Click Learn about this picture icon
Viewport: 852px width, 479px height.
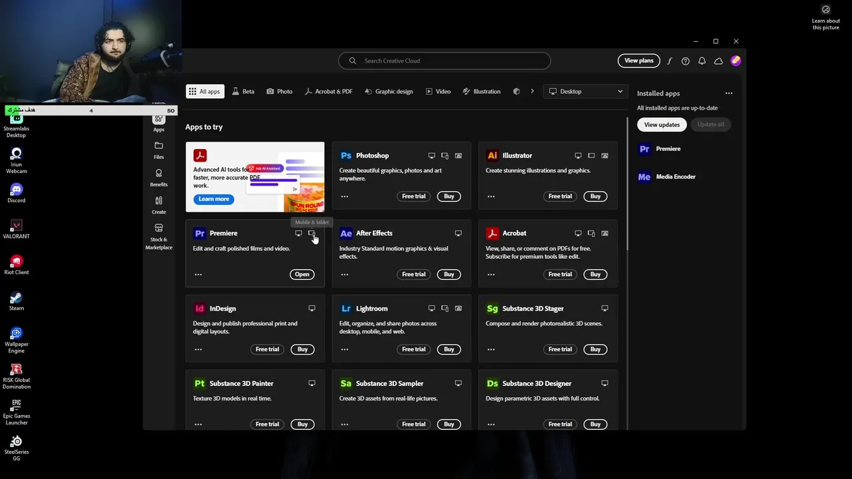click(x=826, y=10)
